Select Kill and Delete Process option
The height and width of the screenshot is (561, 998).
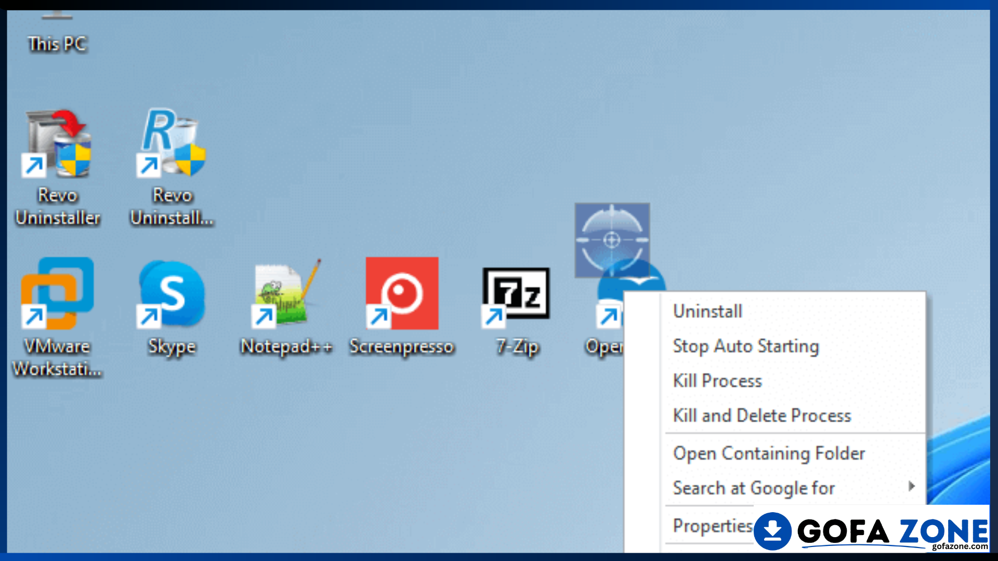[x=774, y=416]
